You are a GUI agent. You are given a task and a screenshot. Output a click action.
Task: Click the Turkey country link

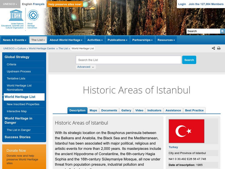click(x=173, y=147)
